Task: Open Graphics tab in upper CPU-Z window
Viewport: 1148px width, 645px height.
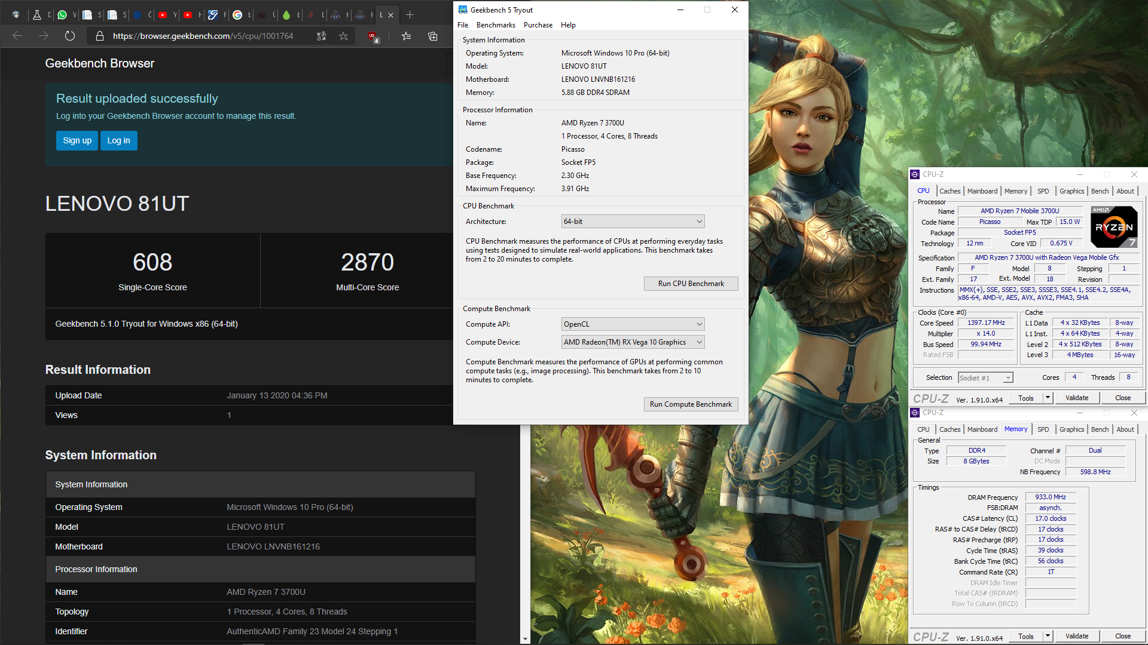Action: 1071,191
